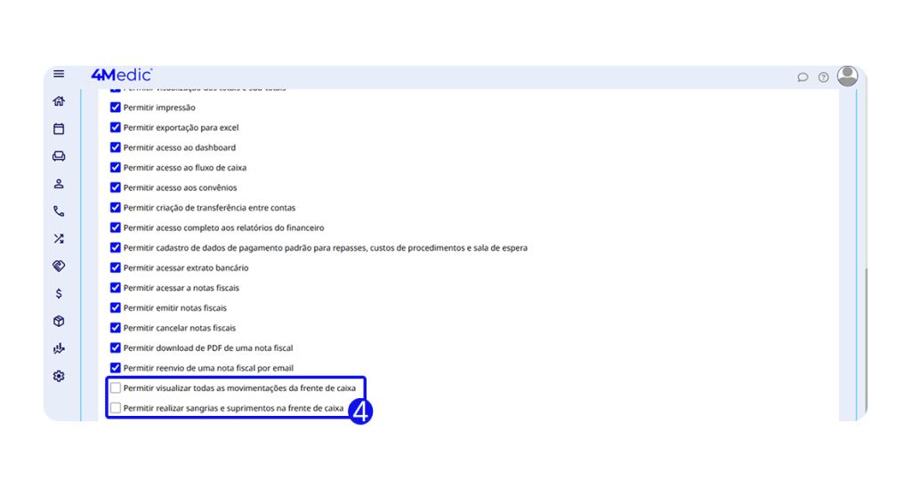The width and height of the screenshot is (911, 487).
Task: Check 'Permitir realizar sangrias e suprimentos' box
Action: click(116, 408)
